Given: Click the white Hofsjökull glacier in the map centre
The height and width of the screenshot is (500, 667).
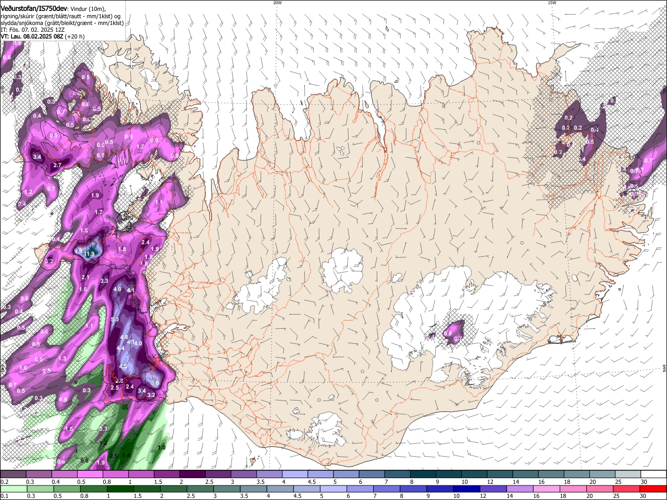Looking at the screenshot, I should (342, 270).
